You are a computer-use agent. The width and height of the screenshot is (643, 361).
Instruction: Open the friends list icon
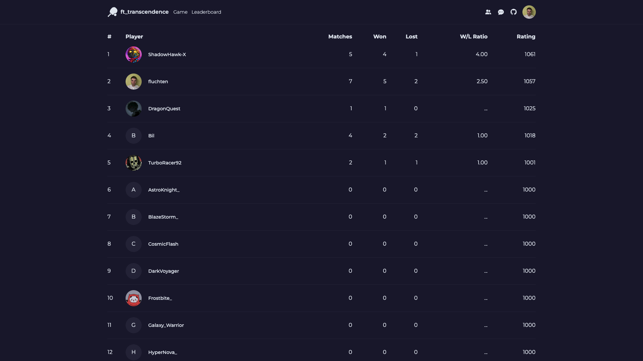coord(488,12)
